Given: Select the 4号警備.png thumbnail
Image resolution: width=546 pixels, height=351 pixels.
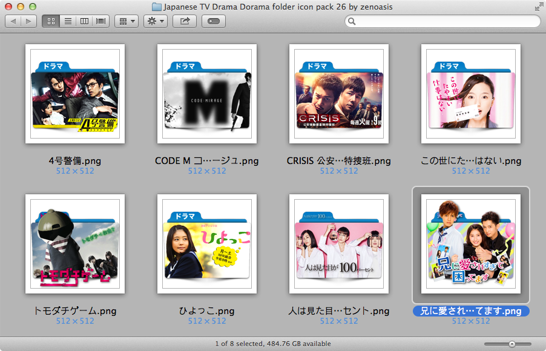Looking at the screenshot, I should pyautogui.click(x=75, y=93).
